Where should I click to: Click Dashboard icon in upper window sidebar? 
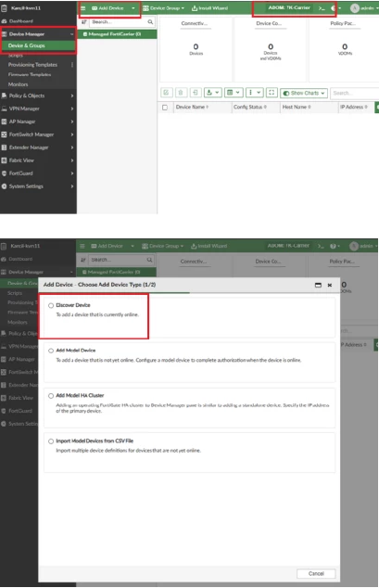pos(4,21)
